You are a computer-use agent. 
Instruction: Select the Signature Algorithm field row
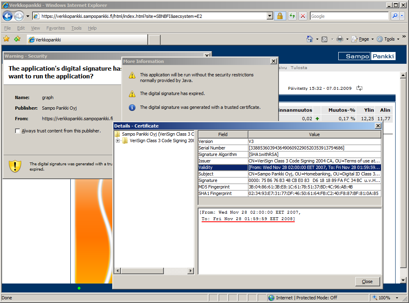click(289, 154)
